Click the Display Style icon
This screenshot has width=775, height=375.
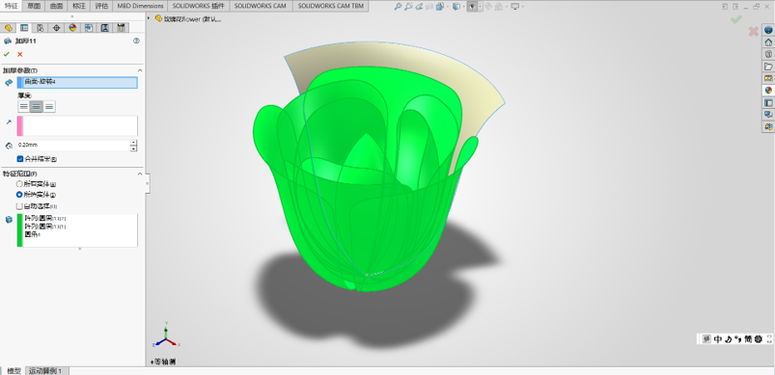coord(456,7)
